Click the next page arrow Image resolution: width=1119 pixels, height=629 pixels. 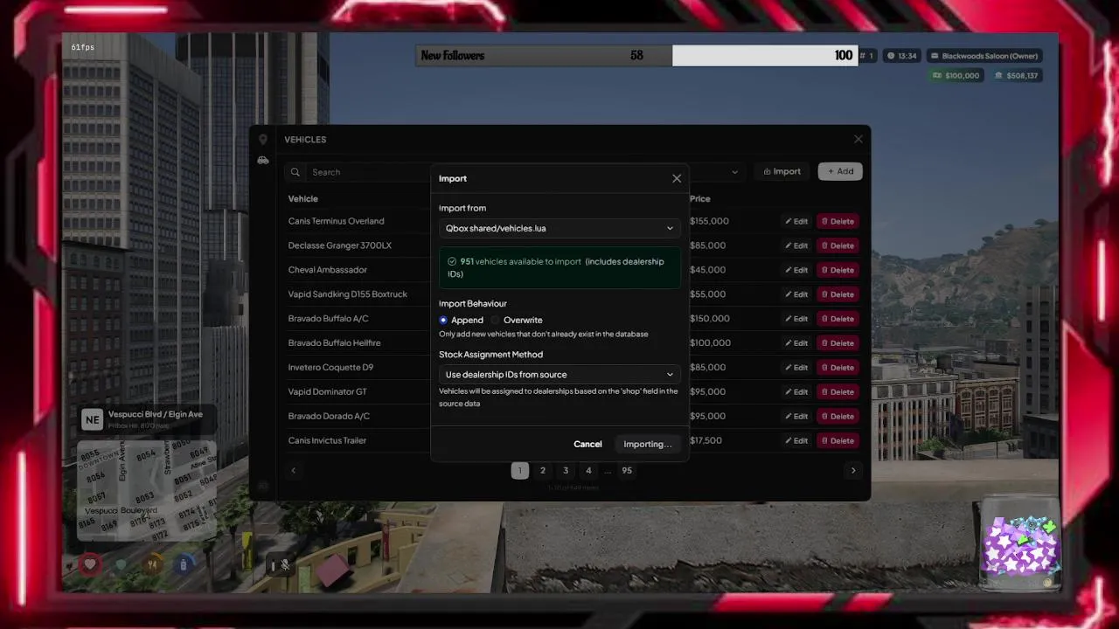(853, 470)
